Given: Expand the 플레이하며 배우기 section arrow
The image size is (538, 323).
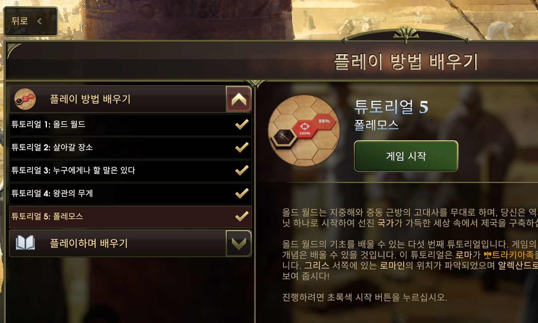Looking at the screenshot, I should 238,243.
